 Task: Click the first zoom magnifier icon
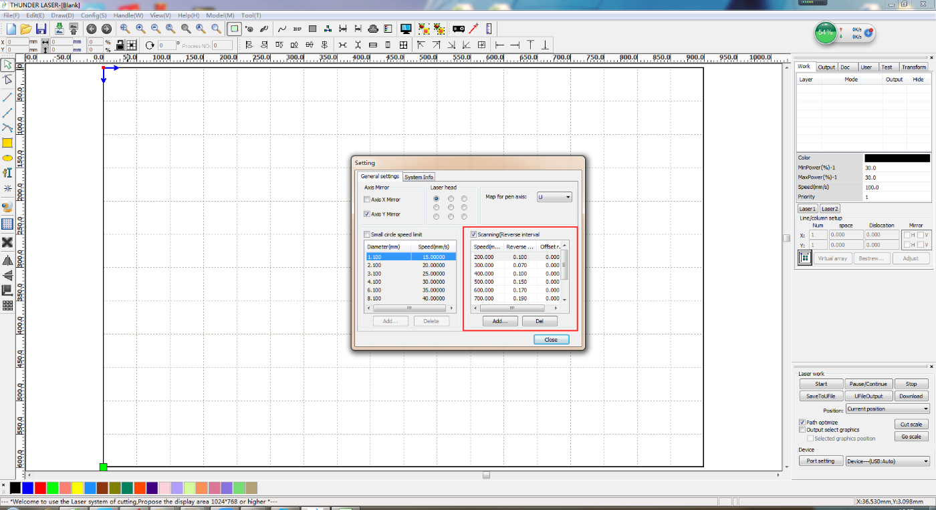pos(125,29)
